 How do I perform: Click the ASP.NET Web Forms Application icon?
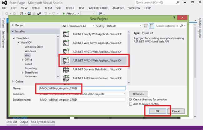pos(66,43)
